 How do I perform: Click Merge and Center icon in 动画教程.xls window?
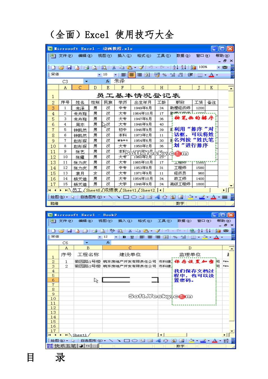[147, 75]
